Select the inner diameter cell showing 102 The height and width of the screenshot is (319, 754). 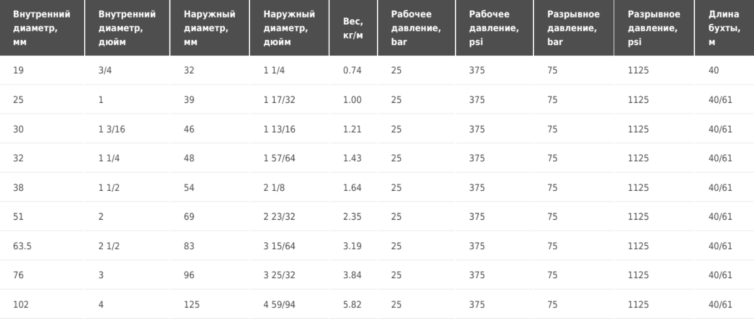42,305
